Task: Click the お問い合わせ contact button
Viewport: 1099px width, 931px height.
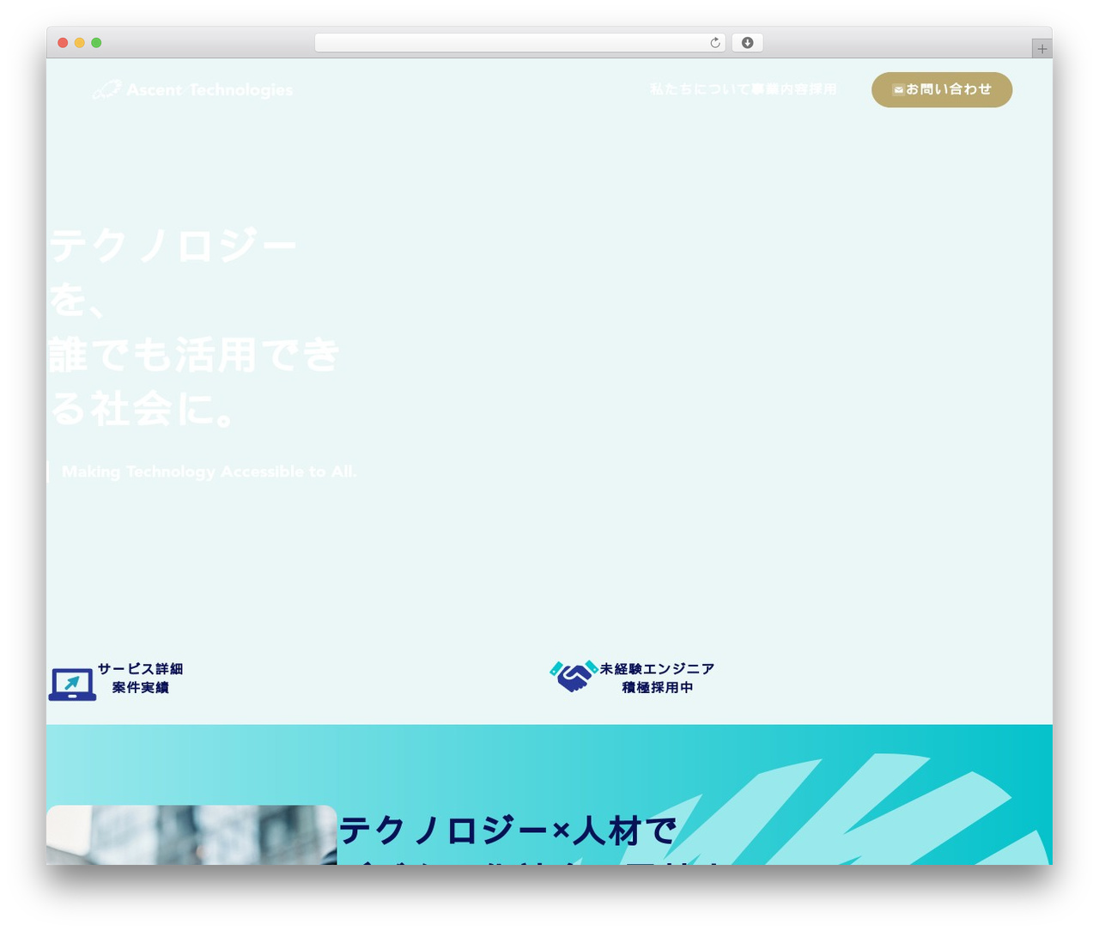Action: 942,89
